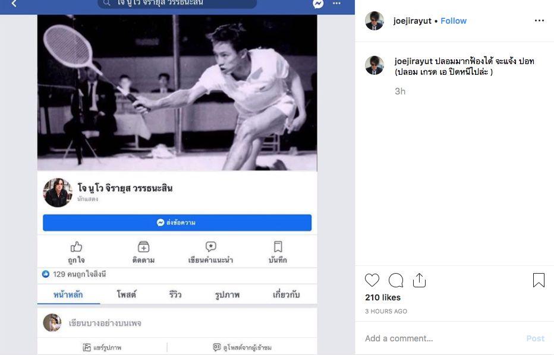
Task: Open the three-dot post options menu
Action: click(x=539, y=21)
